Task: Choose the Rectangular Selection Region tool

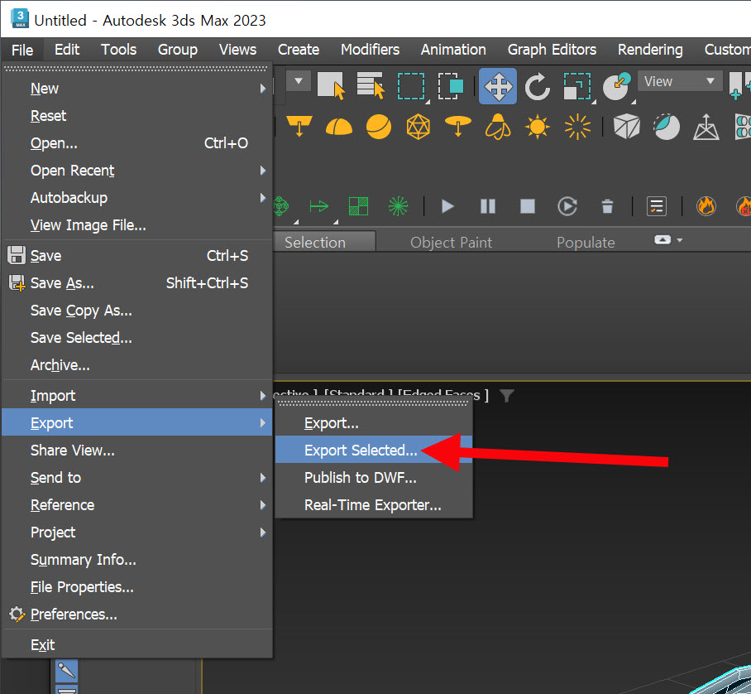Action: pos(411,86)
